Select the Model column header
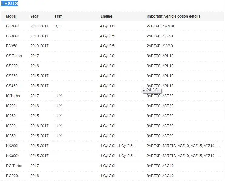 pyautogui.click(x=11, y=16)
